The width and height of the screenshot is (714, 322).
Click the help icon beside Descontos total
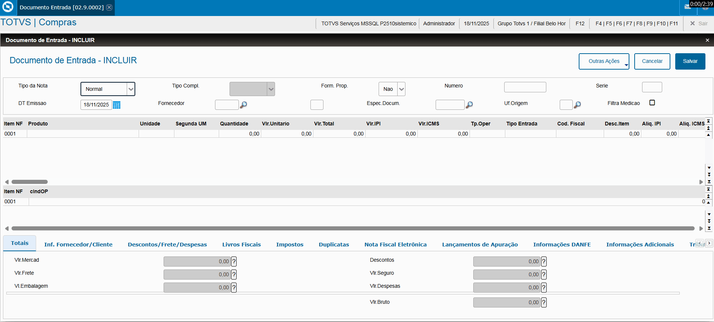[x=544, y=261]
